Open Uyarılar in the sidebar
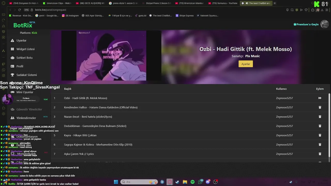Image resolution: width=331 pixels, height=186 pixels. pos(21,41)
